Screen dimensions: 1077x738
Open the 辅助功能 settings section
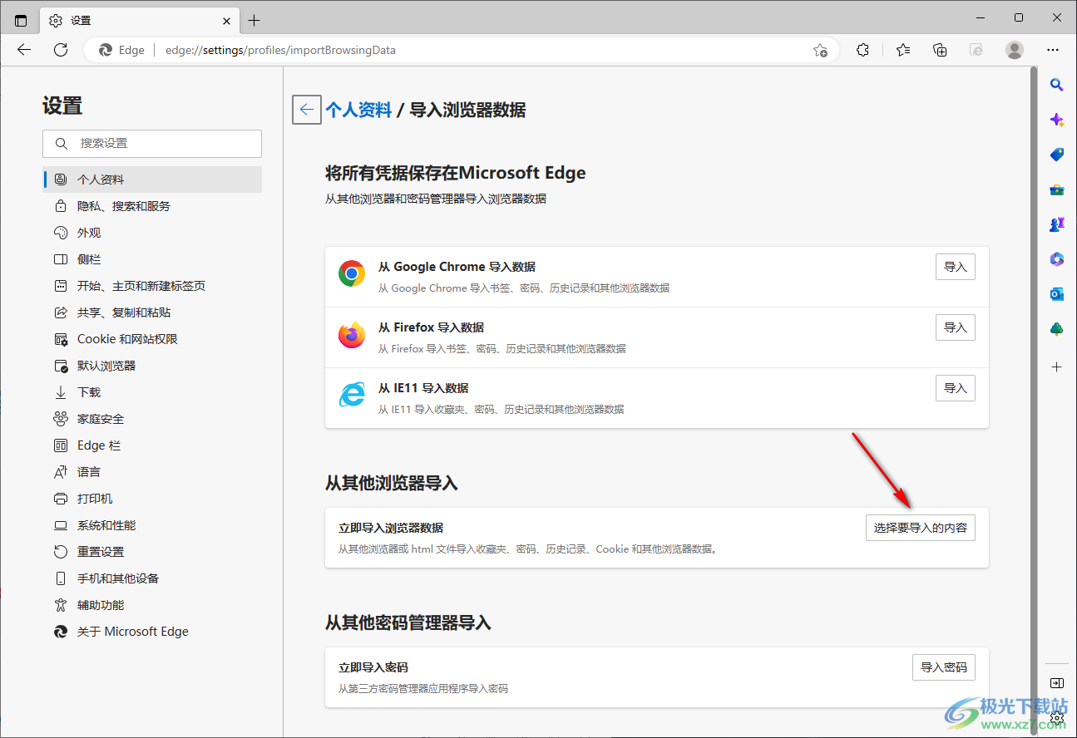tap(153, 605)
